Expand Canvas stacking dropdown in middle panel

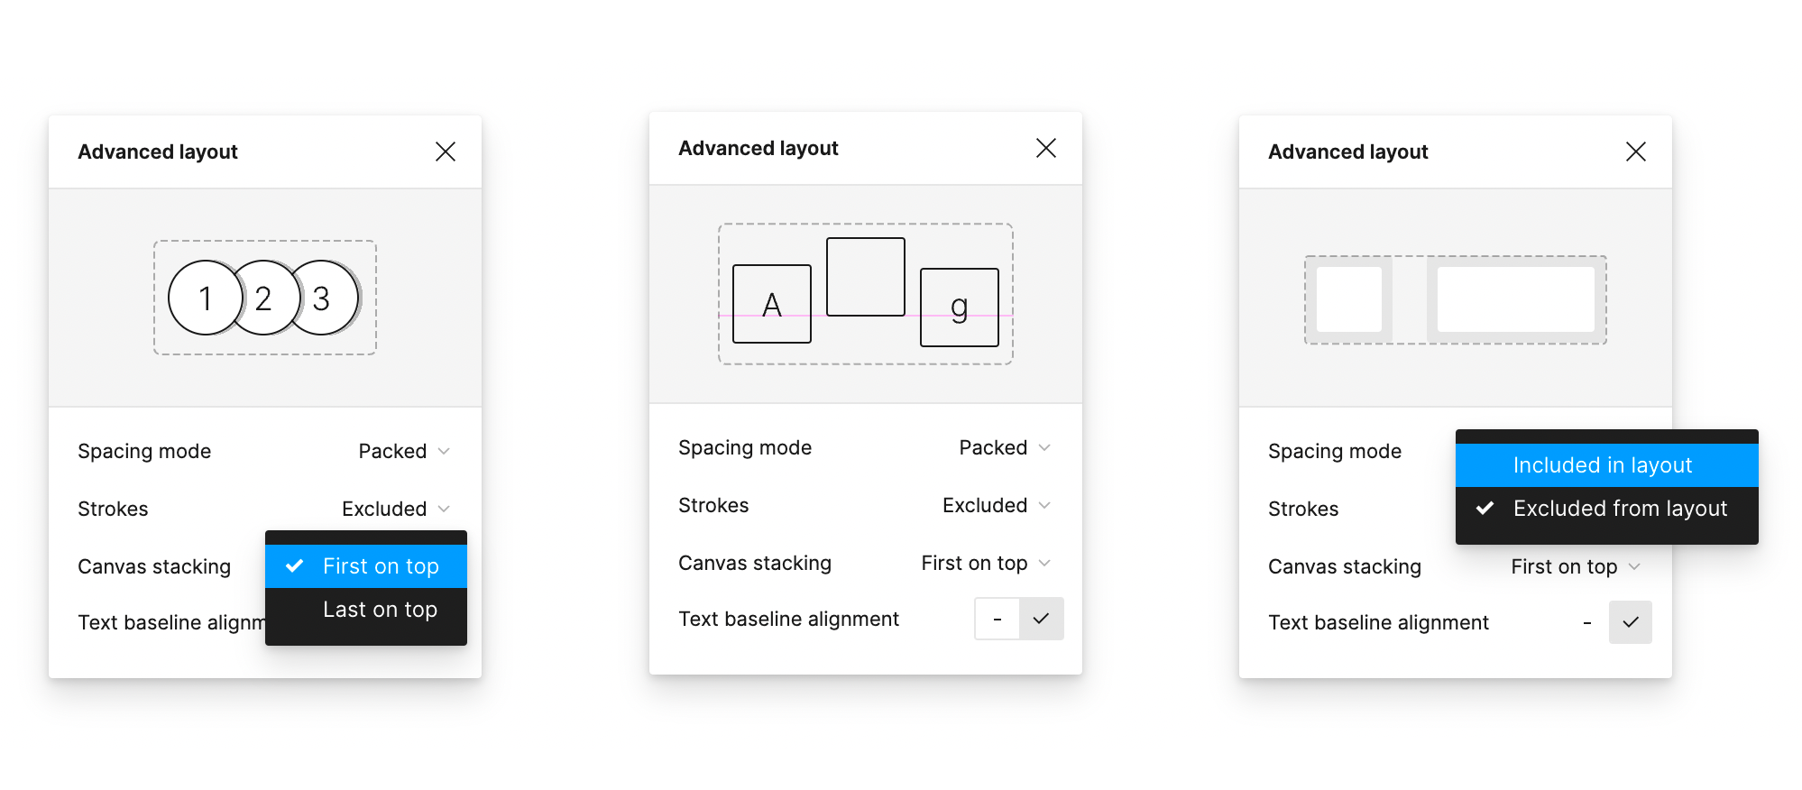pos(986,563)
